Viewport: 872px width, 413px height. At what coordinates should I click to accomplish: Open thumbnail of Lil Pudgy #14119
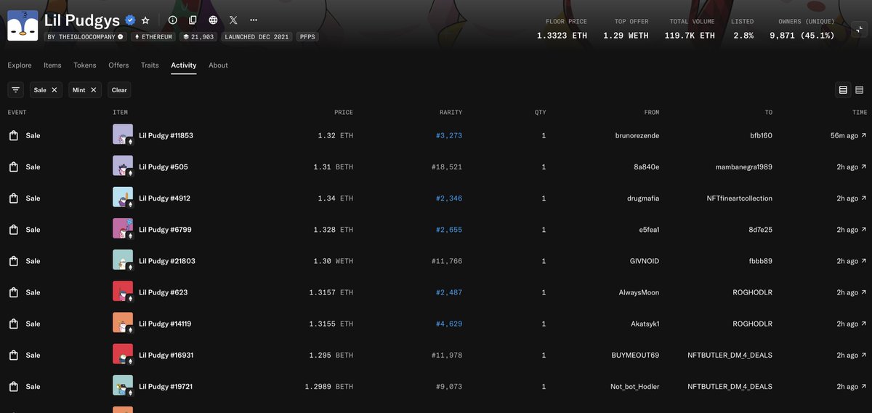click(123, 323)
